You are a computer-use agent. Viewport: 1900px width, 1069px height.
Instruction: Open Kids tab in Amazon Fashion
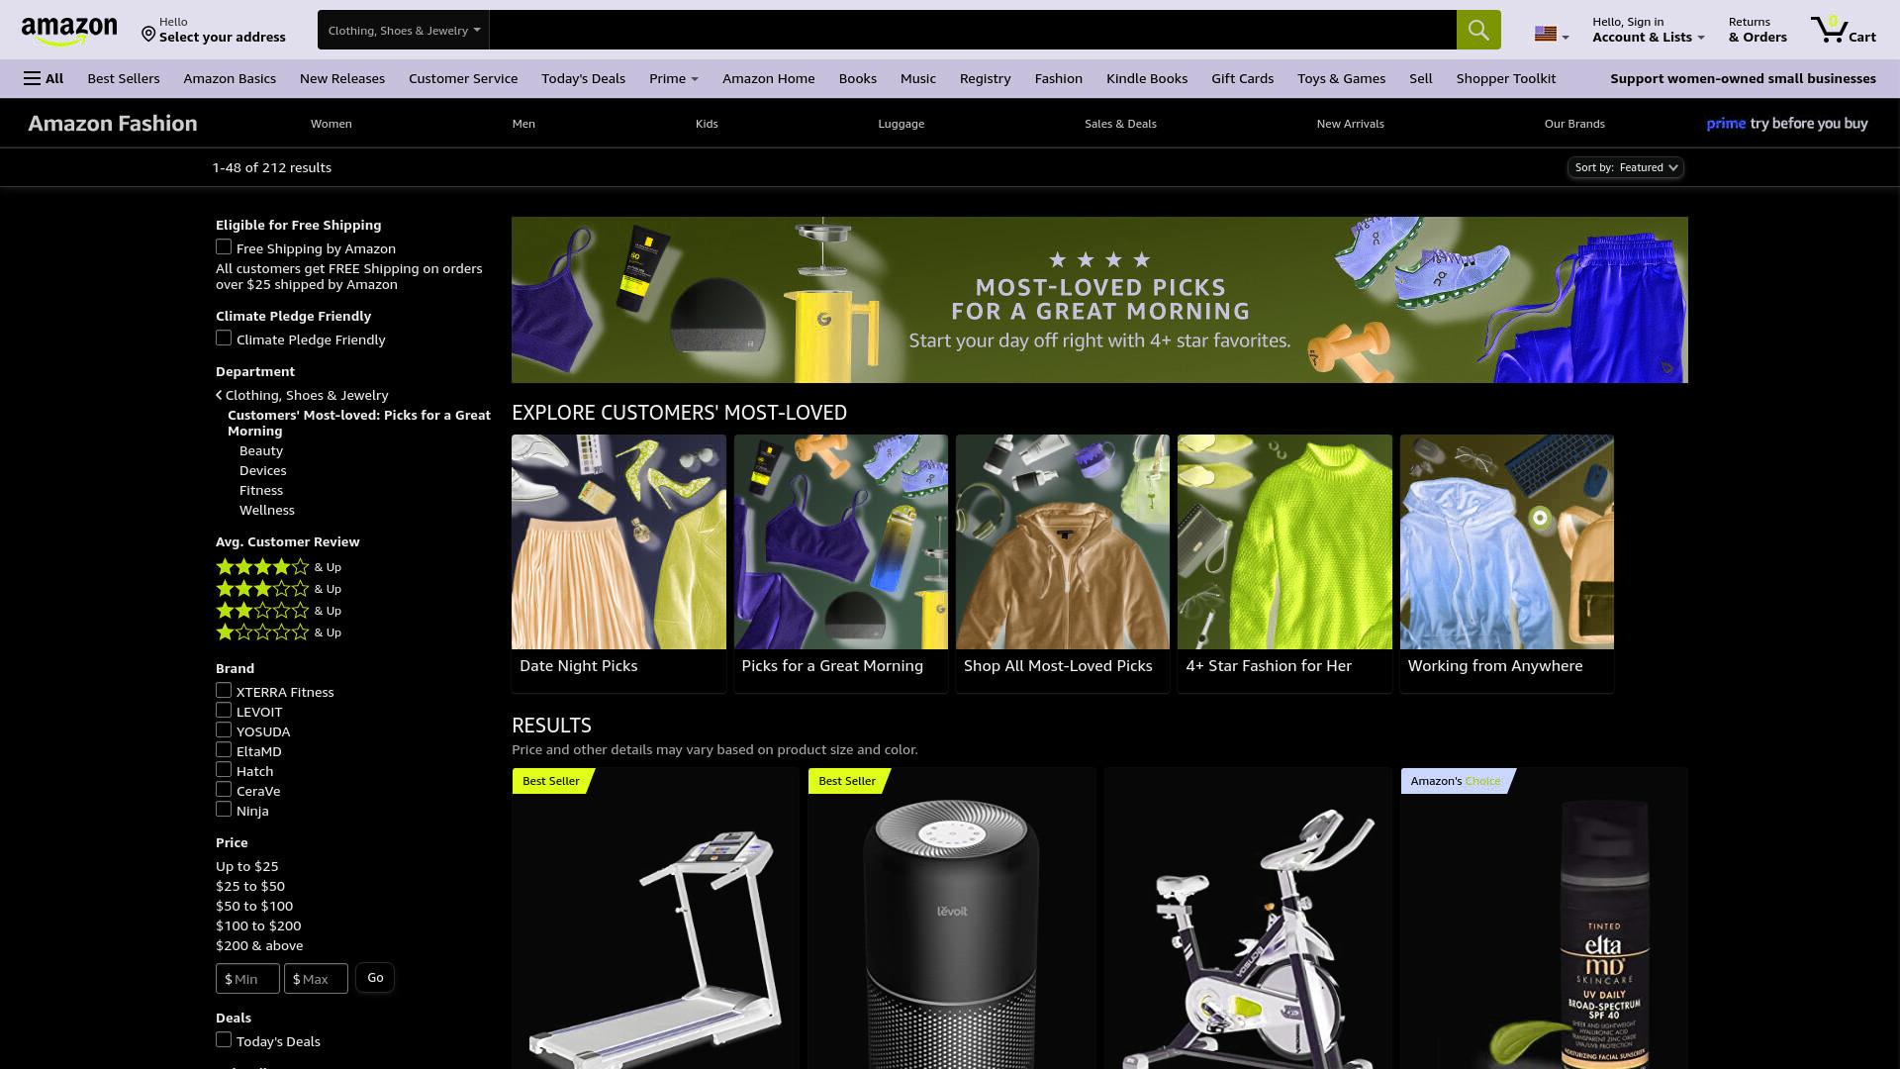707,124
